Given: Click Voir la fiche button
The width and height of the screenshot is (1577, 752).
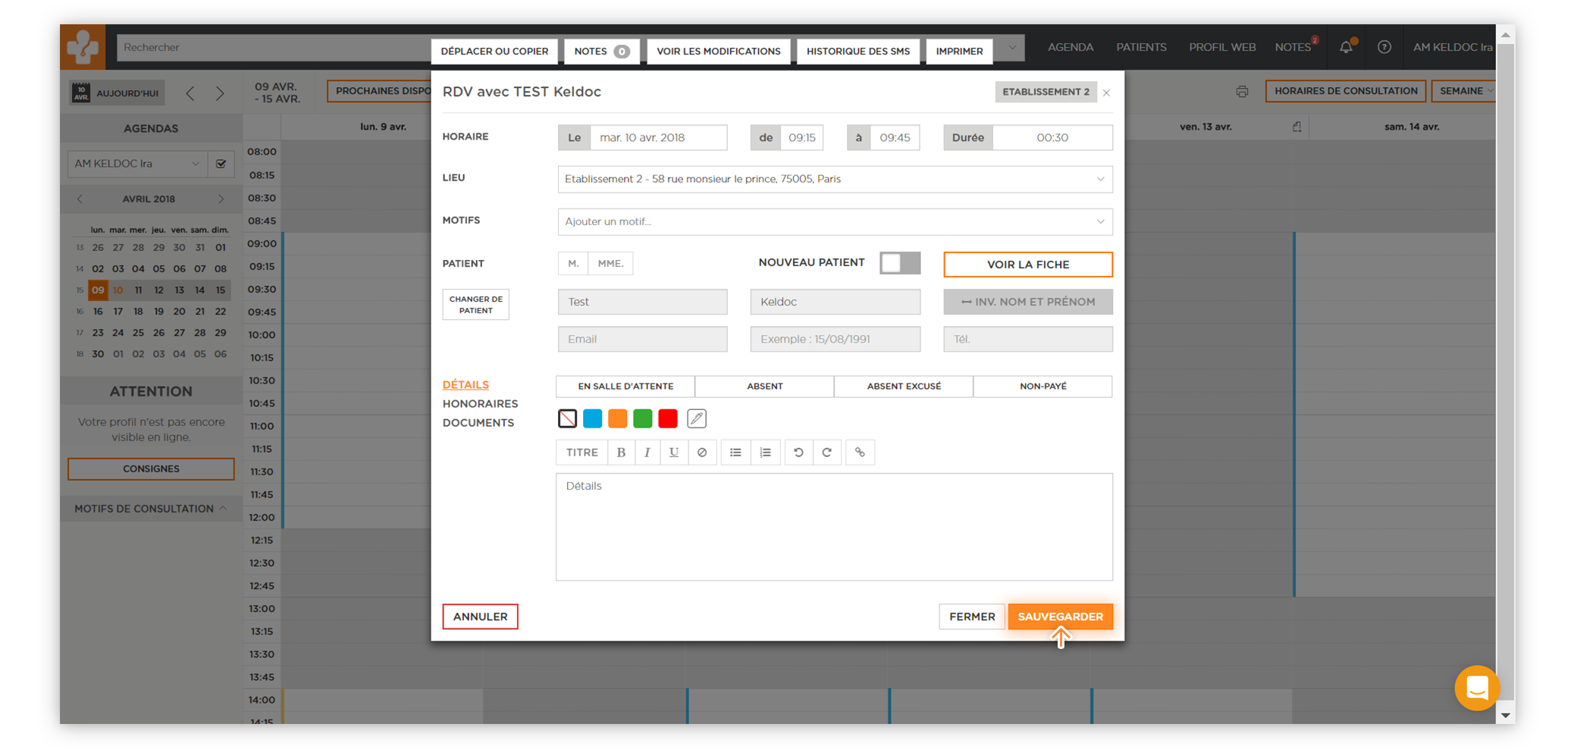Looking at the screenshot, I should tap(1027, 265).
